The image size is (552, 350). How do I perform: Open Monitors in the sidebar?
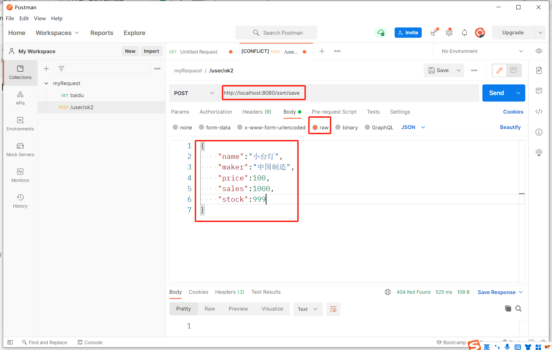(20, 175)
